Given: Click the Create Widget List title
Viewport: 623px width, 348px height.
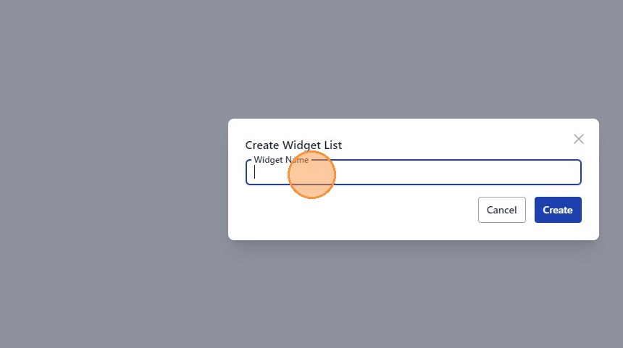Looking at the screenshot, I should pyautogui.click(x=293, y=145).
